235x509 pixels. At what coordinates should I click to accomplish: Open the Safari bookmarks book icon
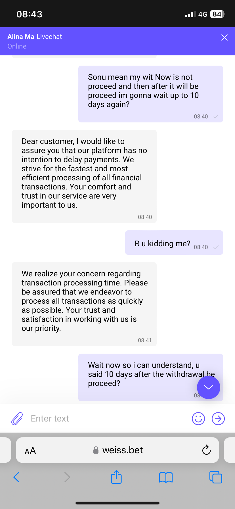166,477
